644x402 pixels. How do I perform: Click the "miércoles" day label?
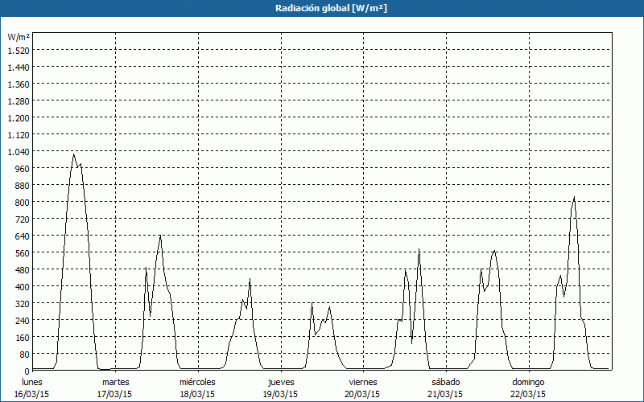click(197, 381)
